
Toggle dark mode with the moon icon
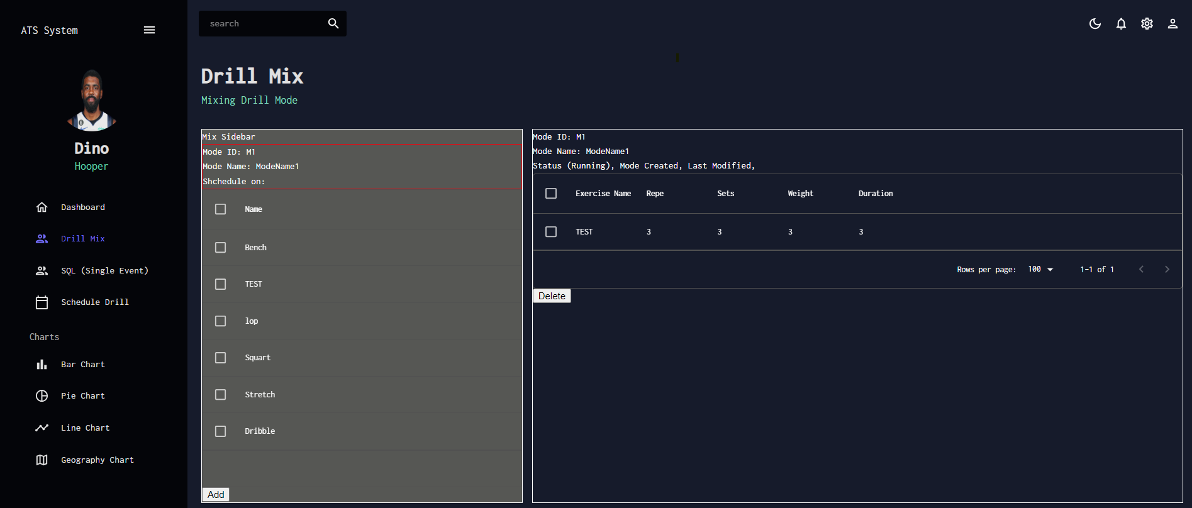[1095, 24]
